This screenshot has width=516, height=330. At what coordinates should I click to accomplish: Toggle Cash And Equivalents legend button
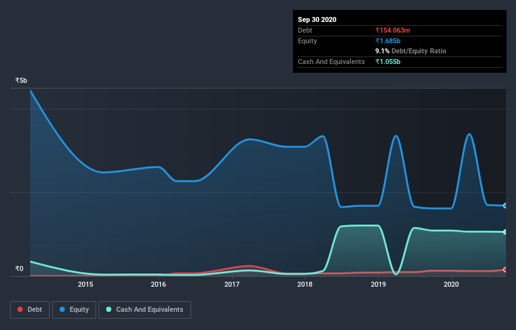click(145, 310)
